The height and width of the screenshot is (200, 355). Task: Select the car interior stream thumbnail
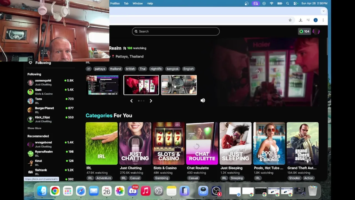coord(179,85)
